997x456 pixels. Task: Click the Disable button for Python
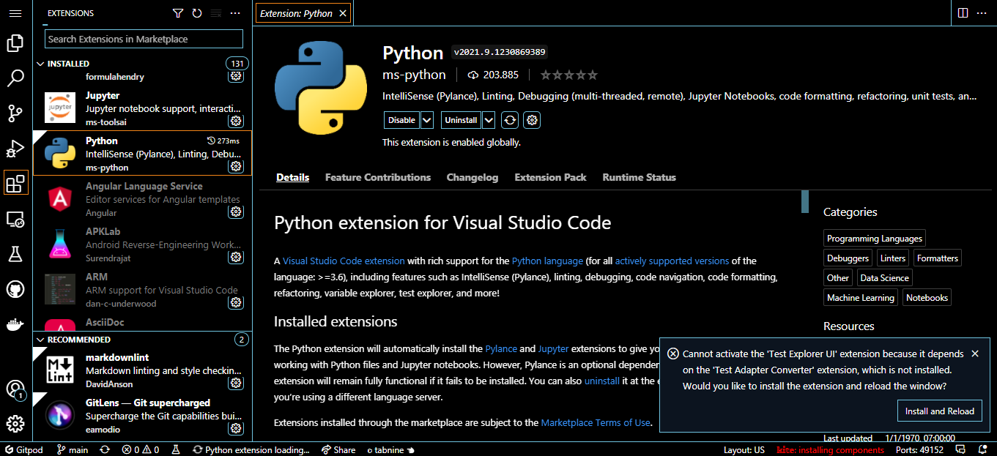401,120
